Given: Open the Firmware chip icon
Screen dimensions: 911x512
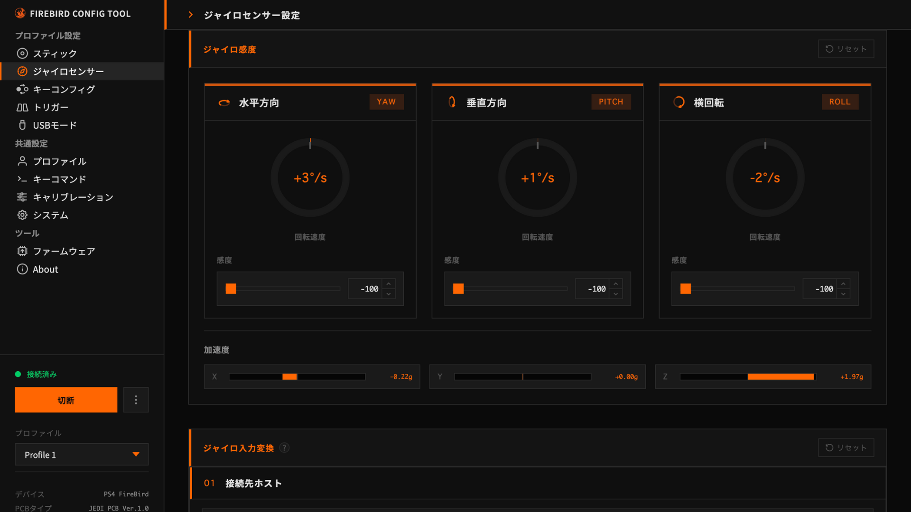Looking at the screenshot, I should [x=22, y=251].
